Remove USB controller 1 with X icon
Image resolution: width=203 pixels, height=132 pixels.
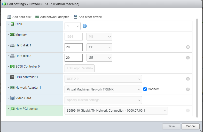[x=188, y=79]
